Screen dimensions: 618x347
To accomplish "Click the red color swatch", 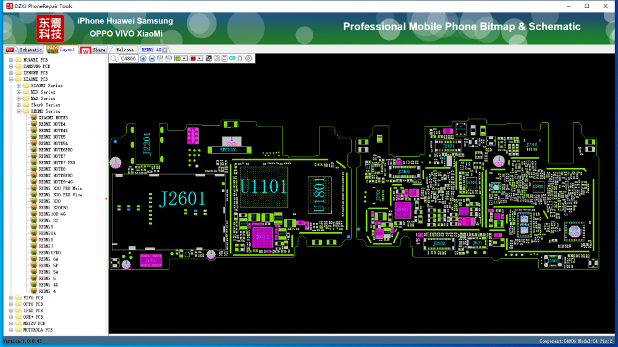I will pos(193,59).
